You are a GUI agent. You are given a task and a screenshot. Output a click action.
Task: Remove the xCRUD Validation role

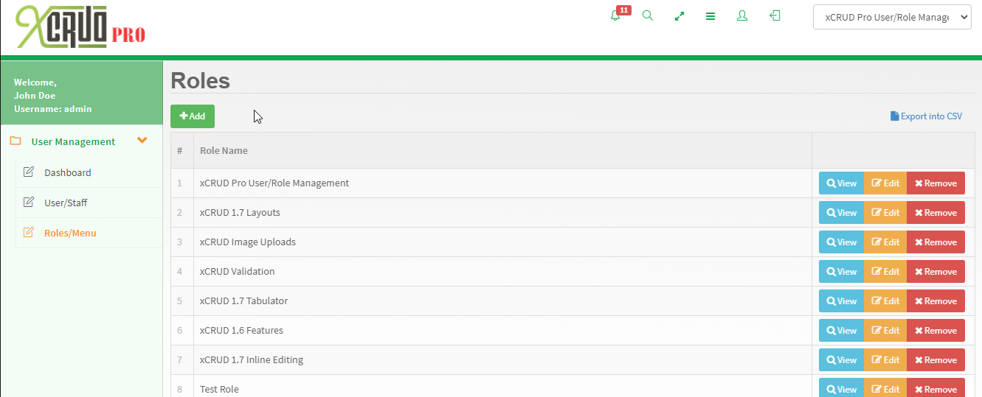tap(936, 272)
